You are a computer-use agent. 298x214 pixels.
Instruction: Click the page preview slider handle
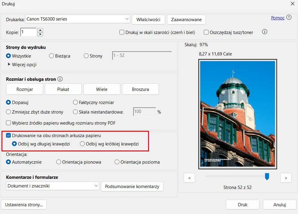pyautogui.click(x=267, y=176)
